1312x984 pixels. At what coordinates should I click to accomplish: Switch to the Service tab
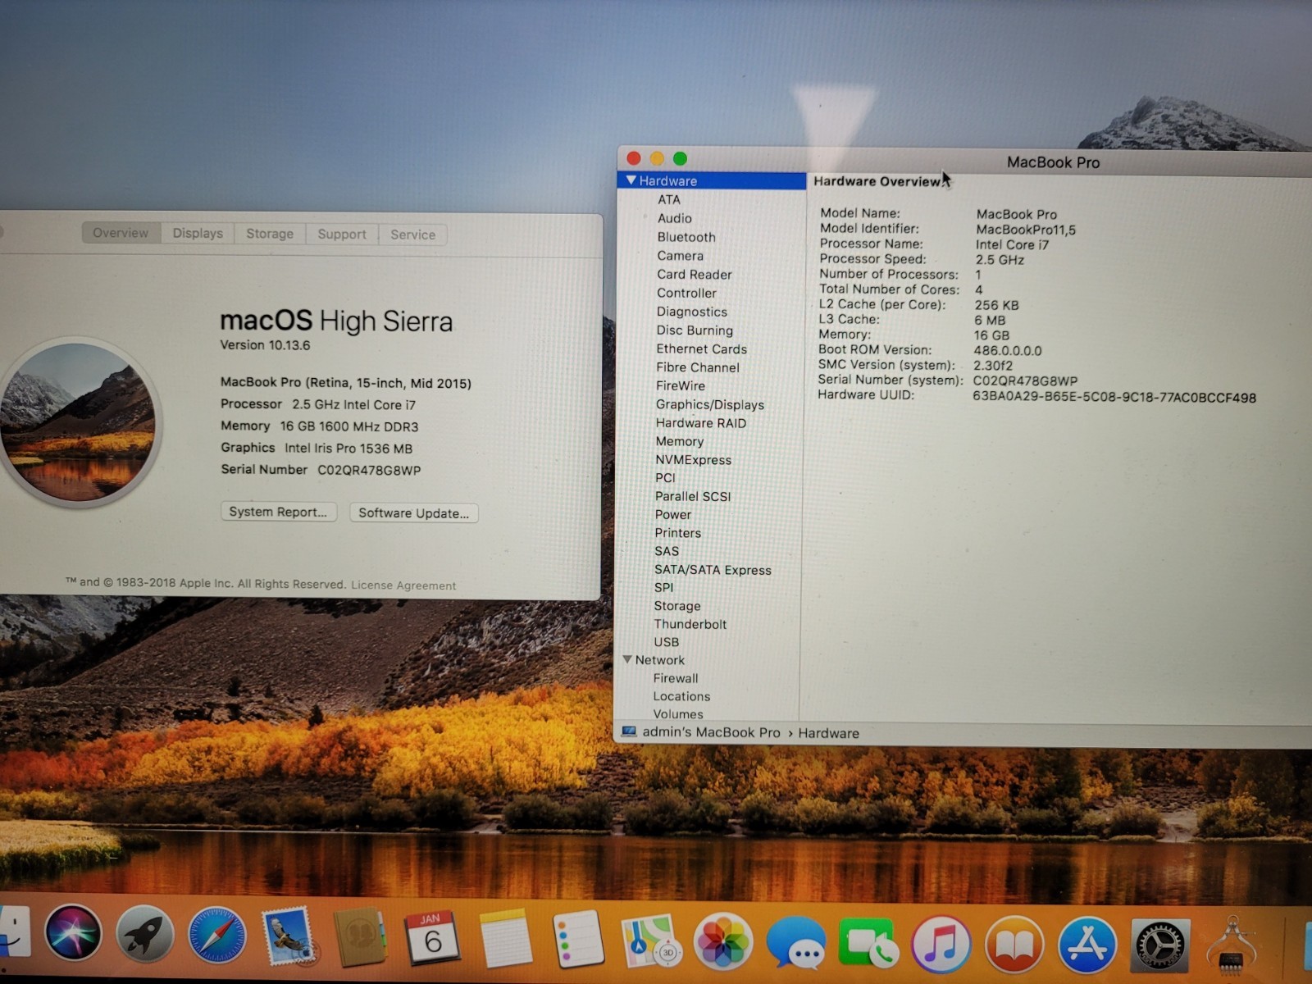413,235
